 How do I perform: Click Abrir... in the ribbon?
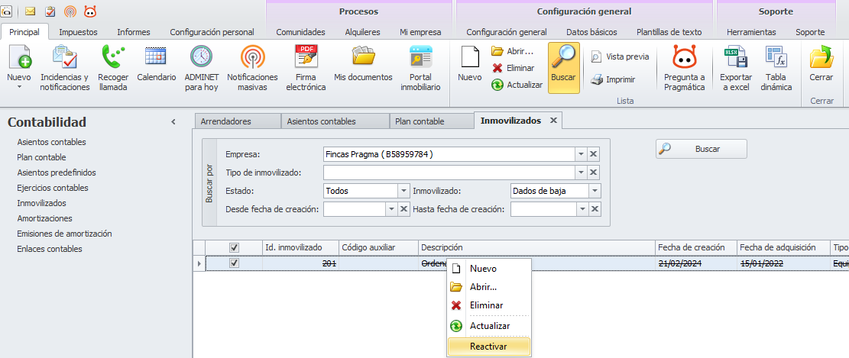(x=512, y=51)
